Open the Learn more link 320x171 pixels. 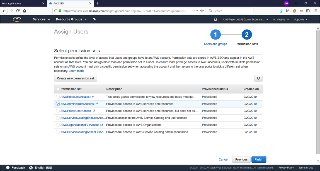(x=76, y=71)
